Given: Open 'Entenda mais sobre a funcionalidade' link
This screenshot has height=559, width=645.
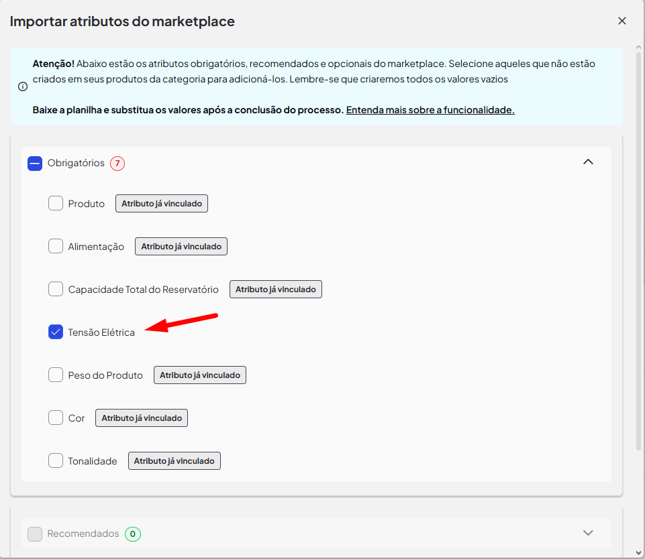Looking at the screenshot, I should tap(430, 110).
